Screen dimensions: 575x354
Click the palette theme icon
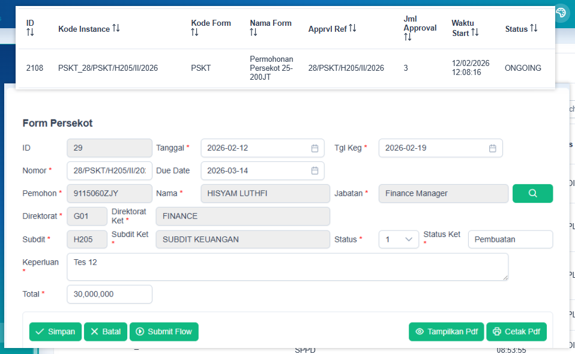point(561,13)
